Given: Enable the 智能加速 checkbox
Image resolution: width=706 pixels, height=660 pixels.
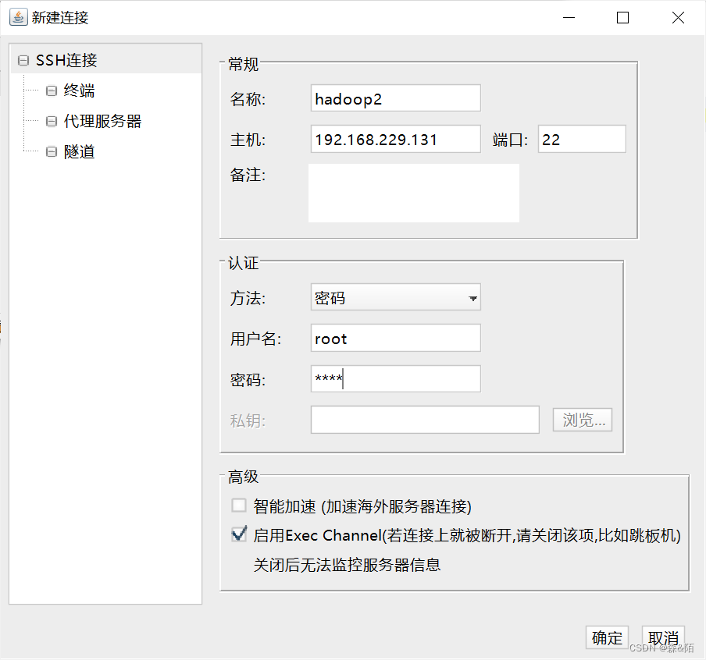Looking at the screenshot, I should (x=239, y=506).
